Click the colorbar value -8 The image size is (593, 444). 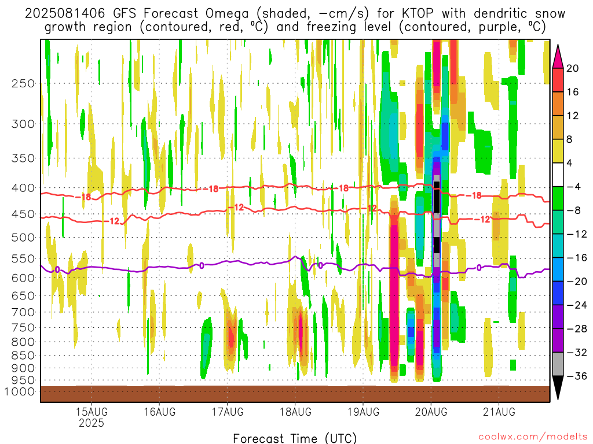tap(574, 210)
